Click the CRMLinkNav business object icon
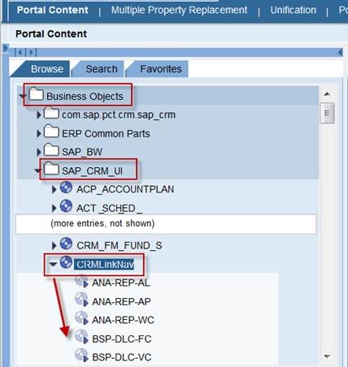Viewport: 348px width, 367px height. pos(66,262)
